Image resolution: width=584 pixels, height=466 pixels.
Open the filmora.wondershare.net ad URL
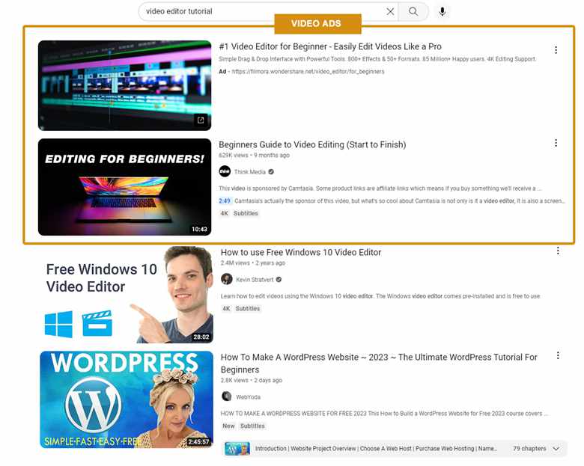(308, 72)
